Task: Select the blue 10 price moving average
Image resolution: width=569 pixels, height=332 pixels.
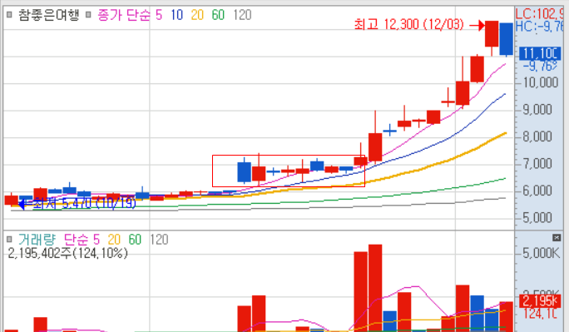Action: tap(176, 15)
